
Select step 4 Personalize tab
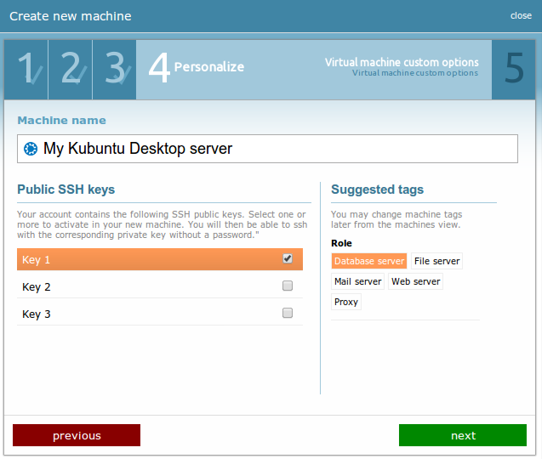[x=314, y=70]
